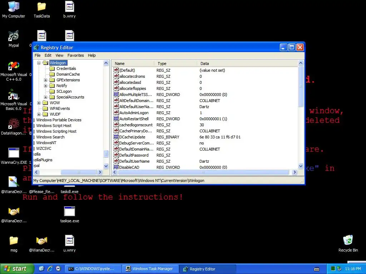Select the taskse.exe desktop icon
This screenshot has width=366, height=274.
70,214
